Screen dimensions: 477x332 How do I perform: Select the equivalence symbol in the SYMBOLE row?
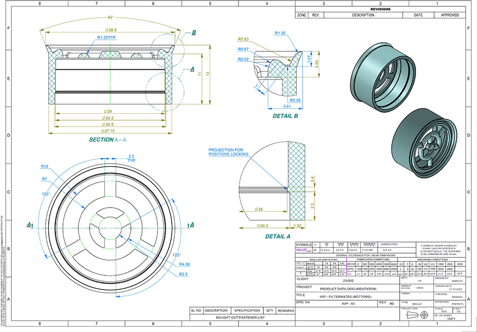tap(315, 244)
